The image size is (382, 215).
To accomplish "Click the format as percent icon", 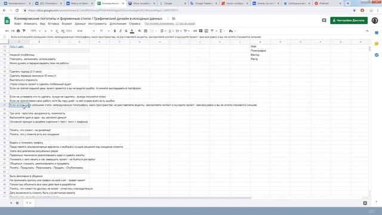I will click(51, 31).
